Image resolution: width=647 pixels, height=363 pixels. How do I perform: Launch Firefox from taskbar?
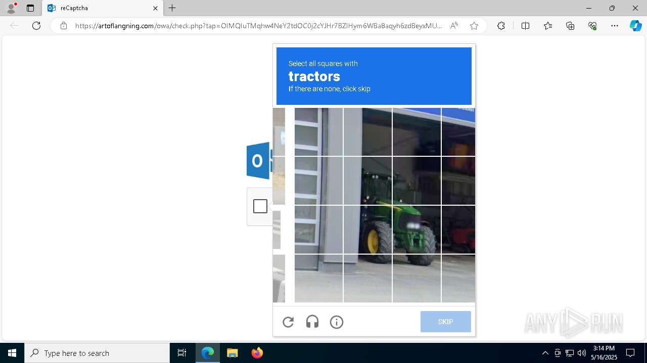pyautogui.click(x=257, y=353)
